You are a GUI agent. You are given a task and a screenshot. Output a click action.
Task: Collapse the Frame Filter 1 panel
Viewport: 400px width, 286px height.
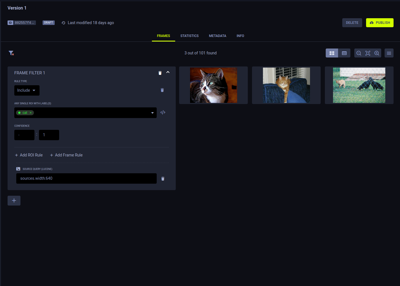[168, 72]
